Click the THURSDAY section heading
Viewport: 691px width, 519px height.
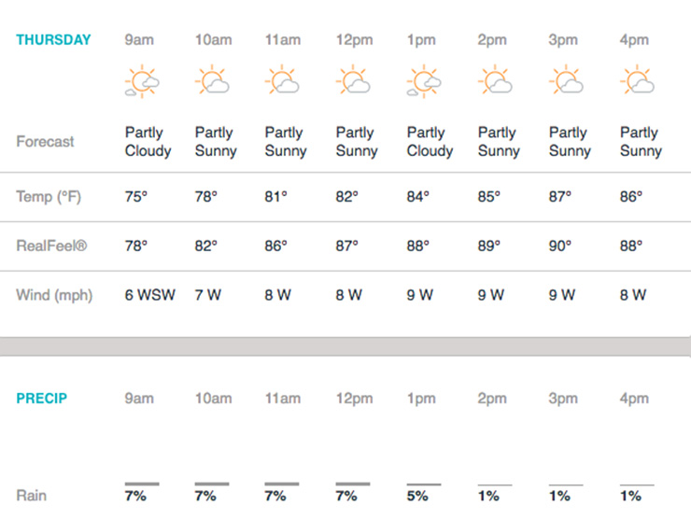point(53,39)
